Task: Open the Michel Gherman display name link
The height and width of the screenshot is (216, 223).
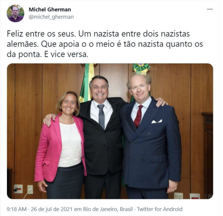Action: tap(50, 10)
